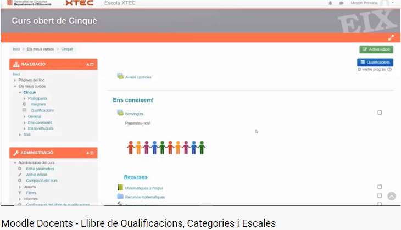Open Matemàtiques a l'espai book icon
Image resolution: width=401 pixels, height=230 pixels.
point(120,188)
